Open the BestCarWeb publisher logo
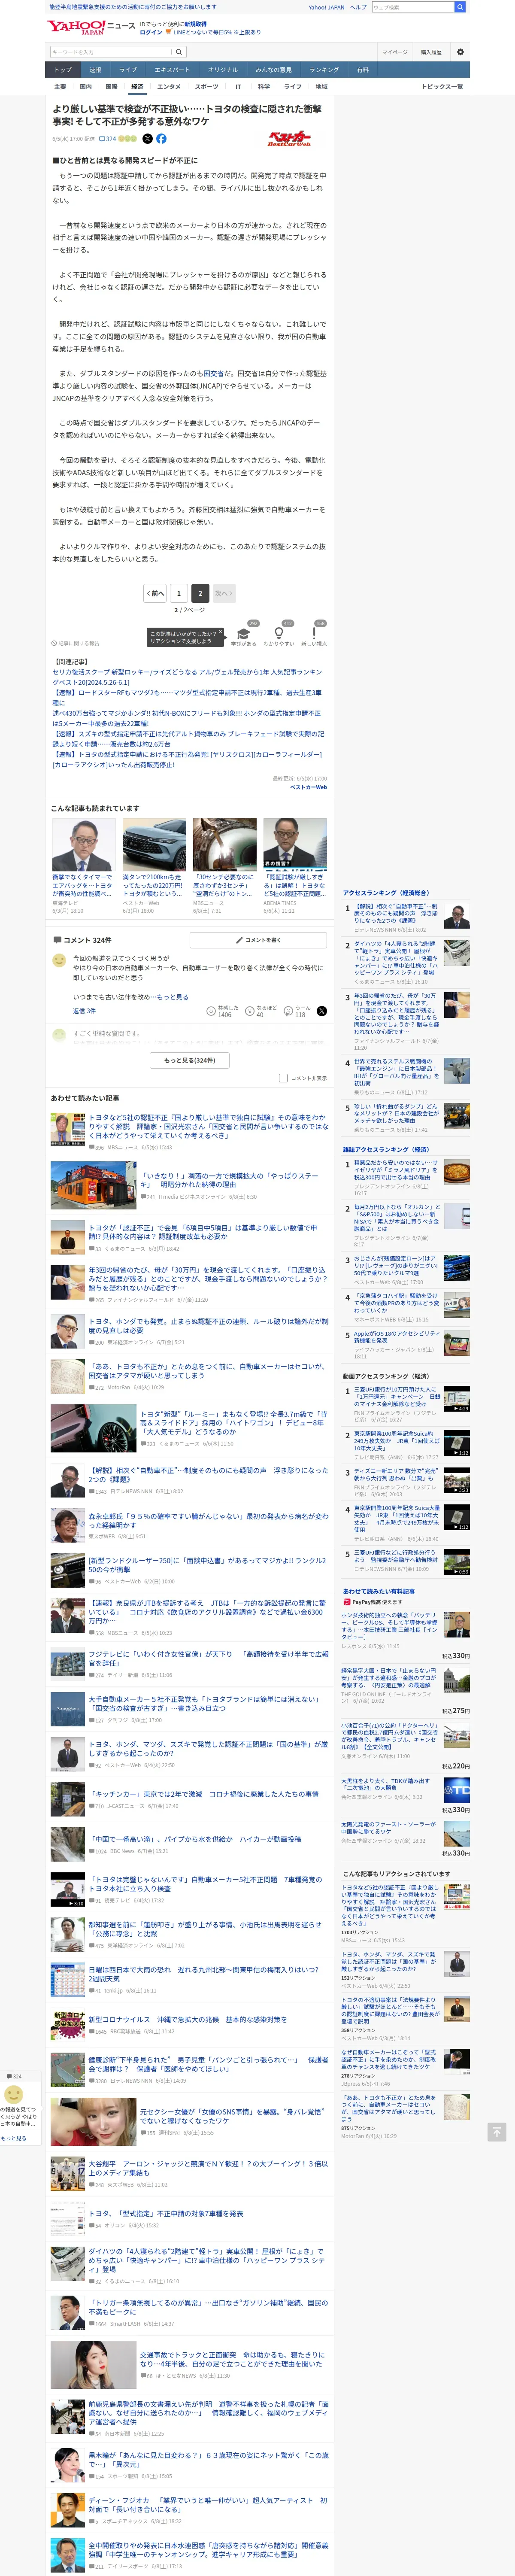Viewport: 515px width, 2576px height. pyautogui.click(x=289, y=139)
